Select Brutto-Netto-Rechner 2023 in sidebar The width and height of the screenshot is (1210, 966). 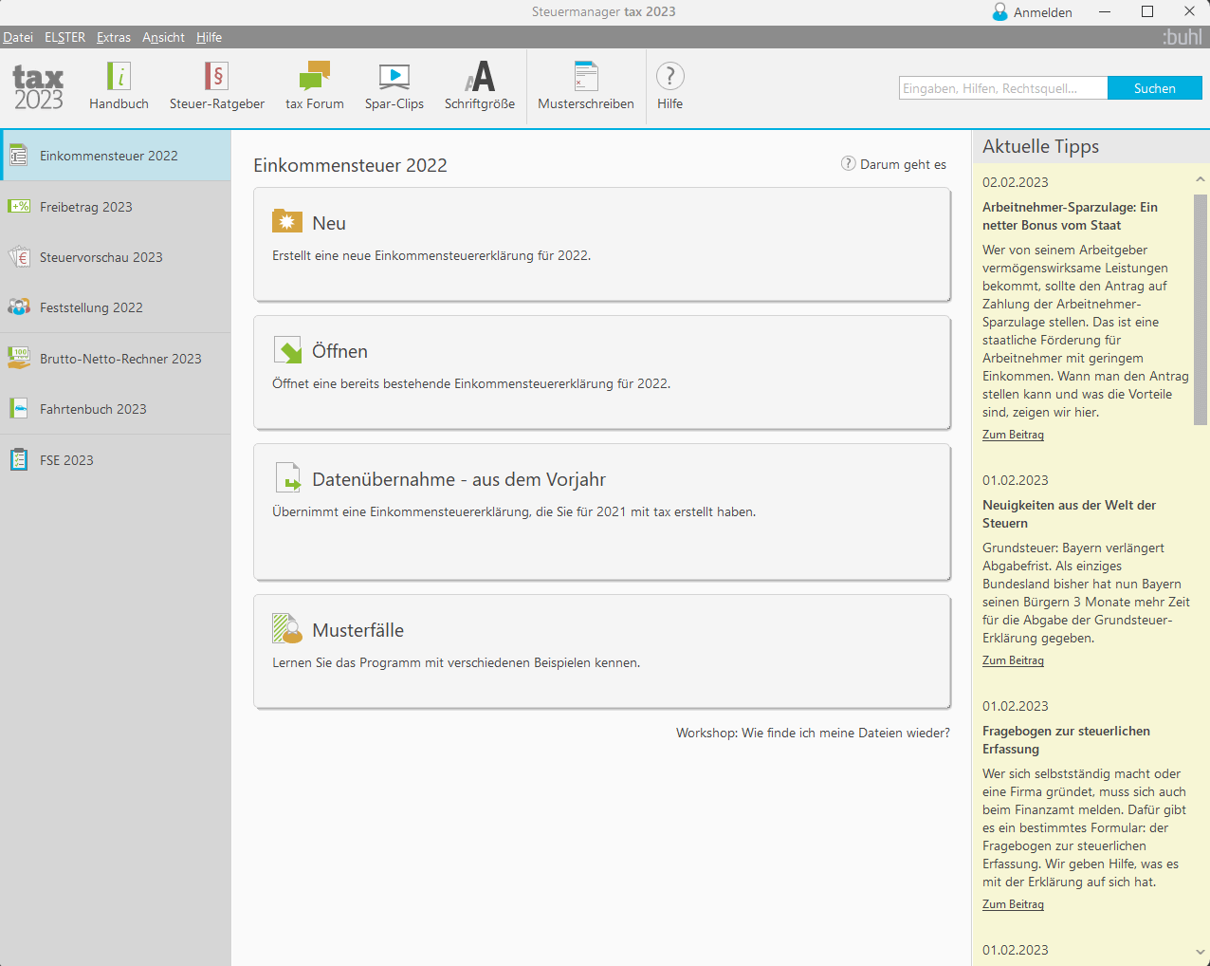[x=120, y=359]
